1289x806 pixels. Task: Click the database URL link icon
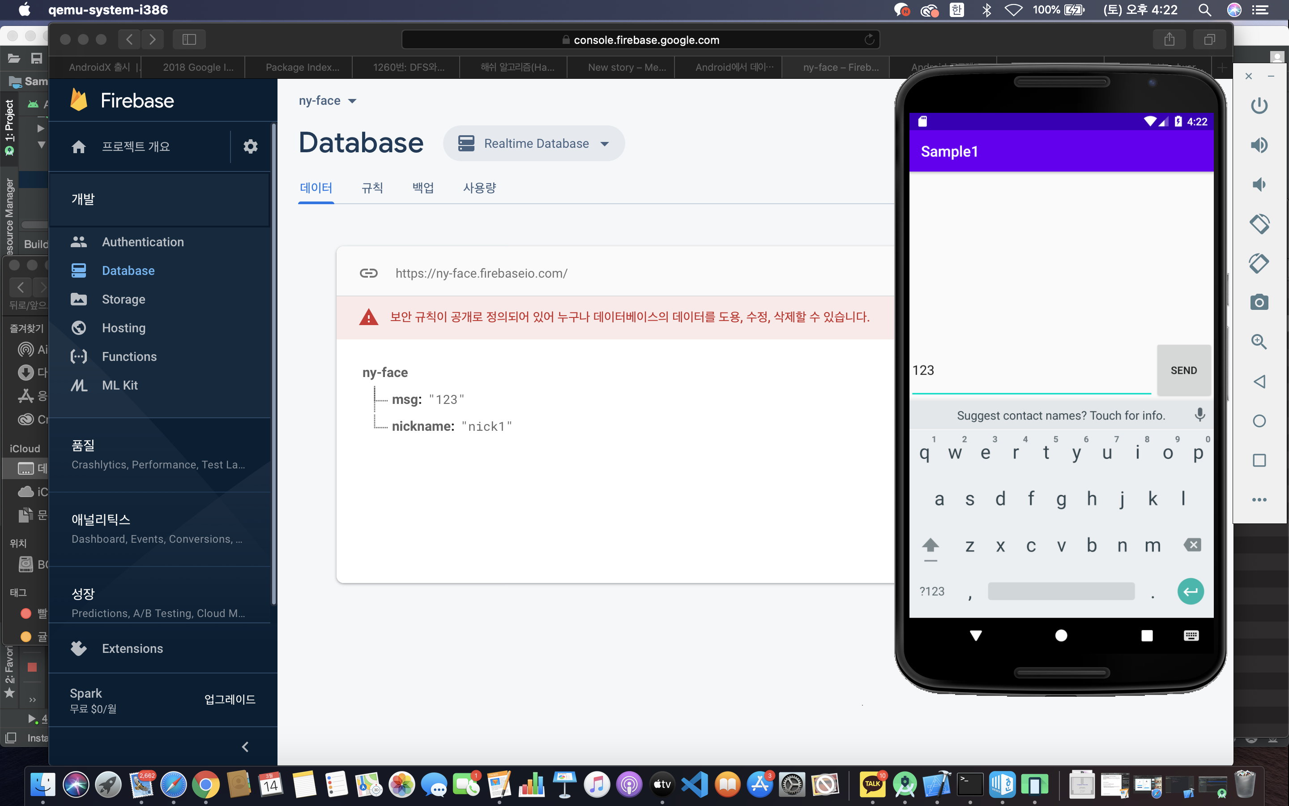tap(368, 274)
